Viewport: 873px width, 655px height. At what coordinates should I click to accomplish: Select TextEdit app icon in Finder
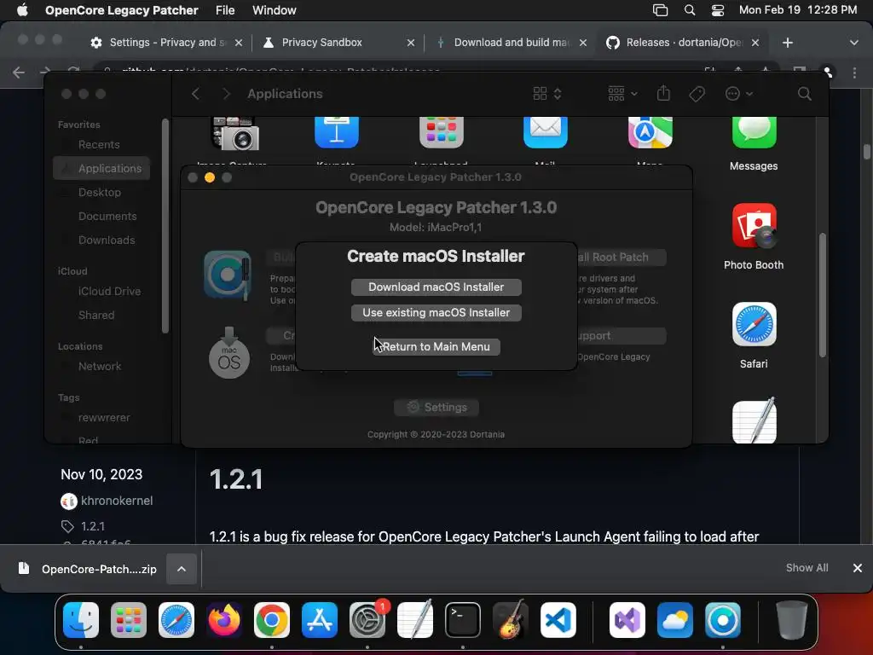754,421
